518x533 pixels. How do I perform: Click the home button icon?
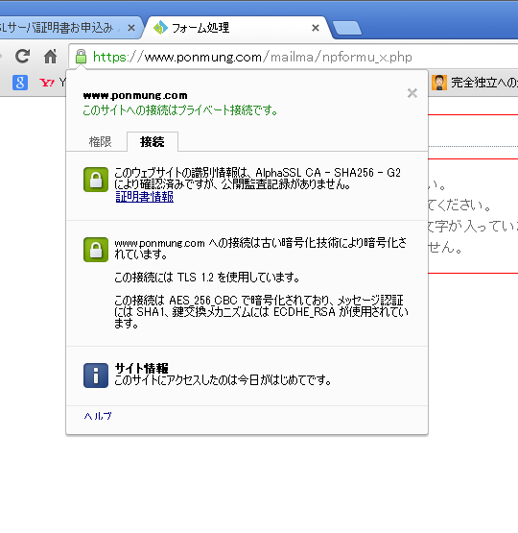(50, 57)
